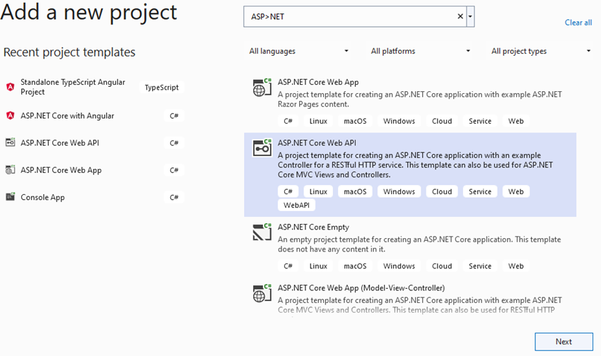Click the Angular icon for ASP.NET Core with Angular
The image size is (601, 356).
coord(11,116)
